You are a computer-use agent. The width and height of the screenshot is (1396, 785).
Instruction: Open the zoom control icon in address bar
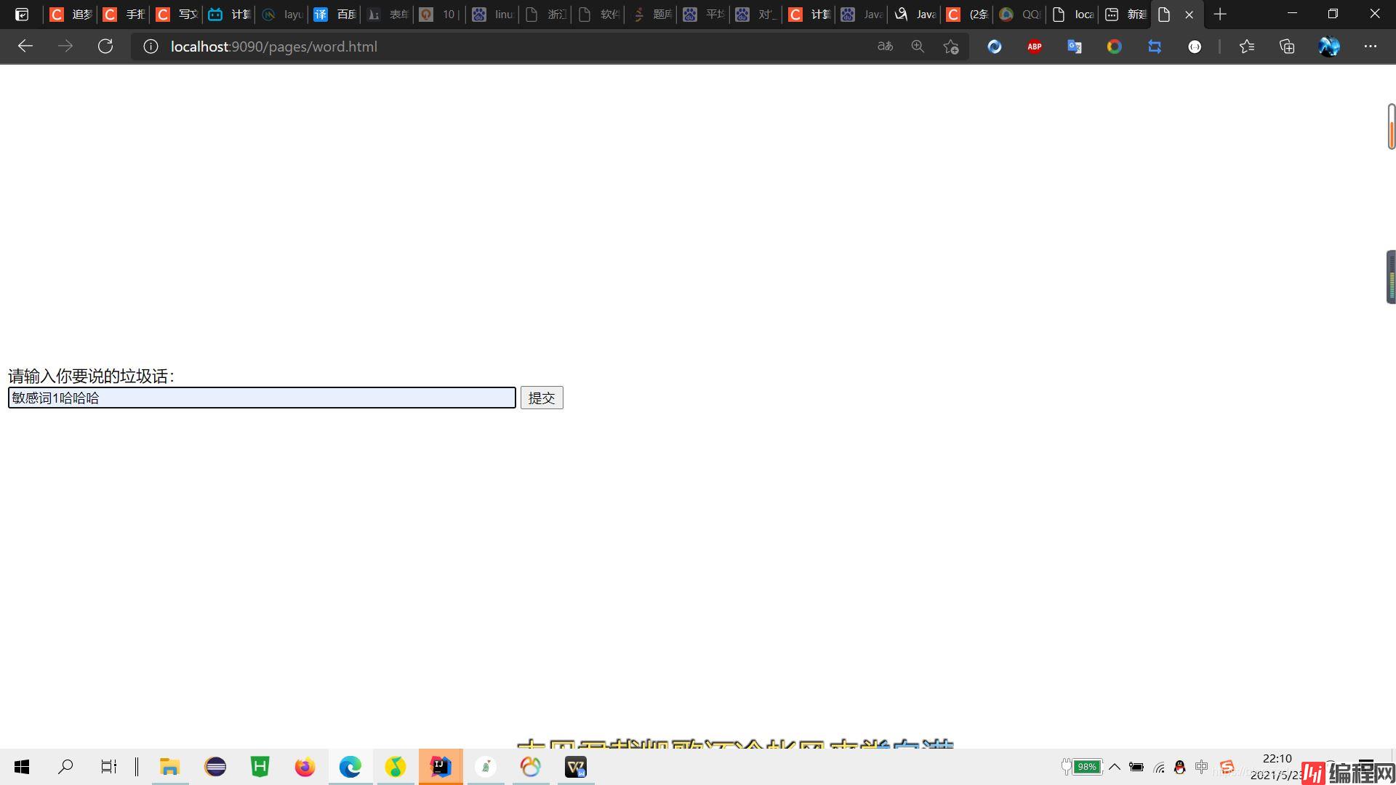pyautogui.click(x=918, y=47)
